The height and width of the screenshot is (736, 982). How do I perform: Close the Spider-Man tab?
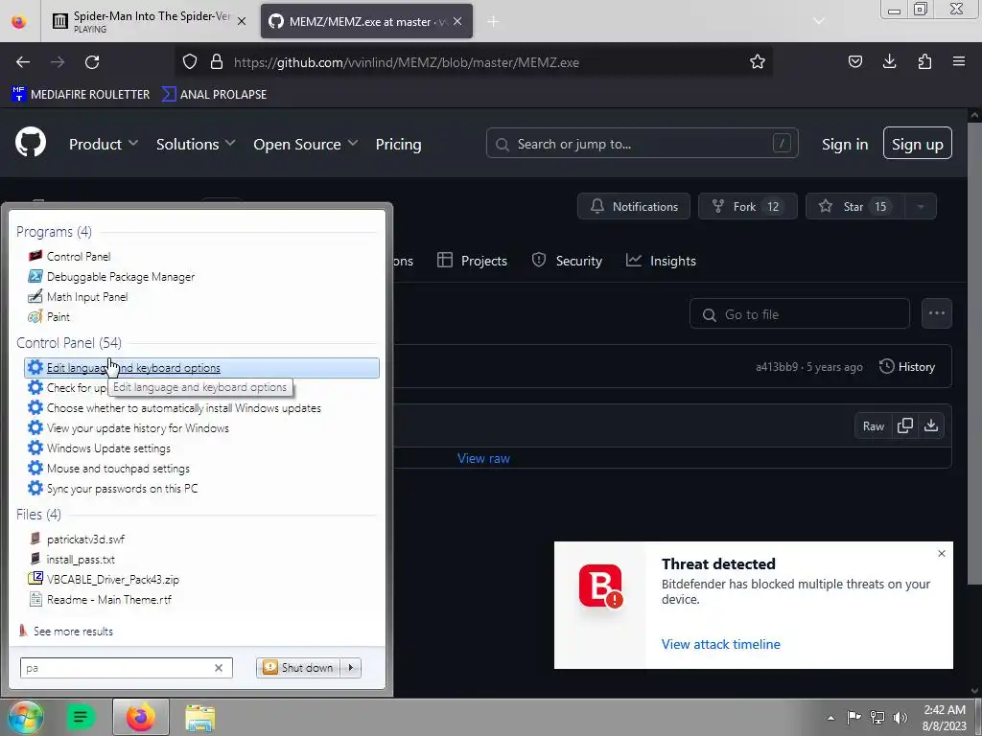point(242,21)
